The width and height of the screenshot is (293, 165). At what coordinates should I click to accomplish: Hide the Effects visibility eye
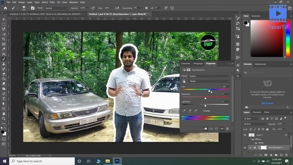click(x=253, y=139)
